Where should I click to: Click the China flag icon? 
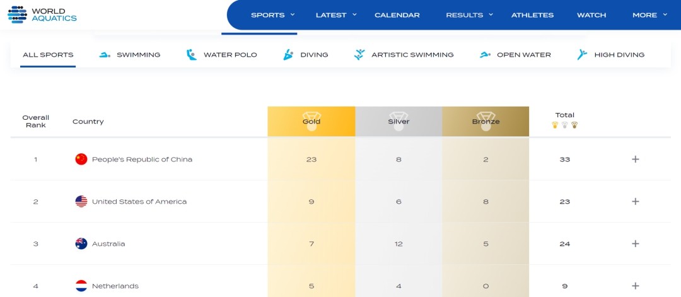pos(81,160)
